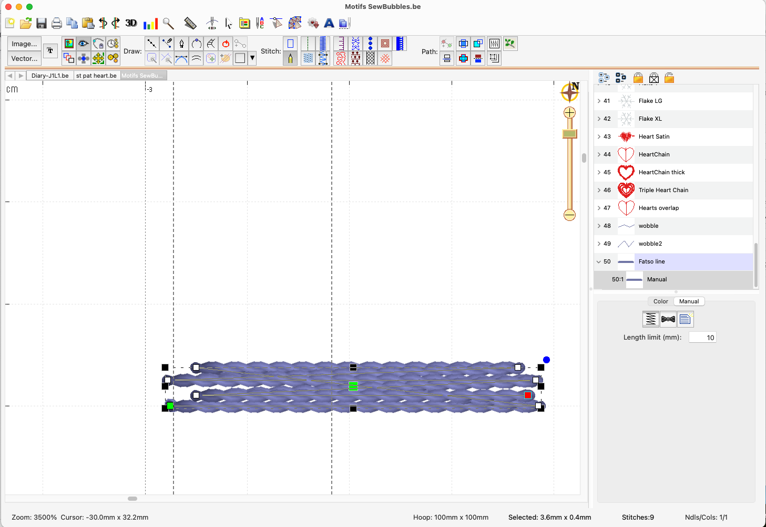Click the Save floppy disk icon
766x527 pixels.
point(42,23)
